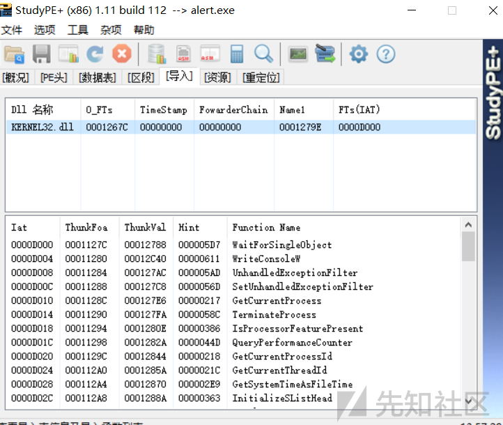Viewport: 503px width, 425px height.
Task: Save the file using floppy disk icon
Action: click(x=42, y=54)
